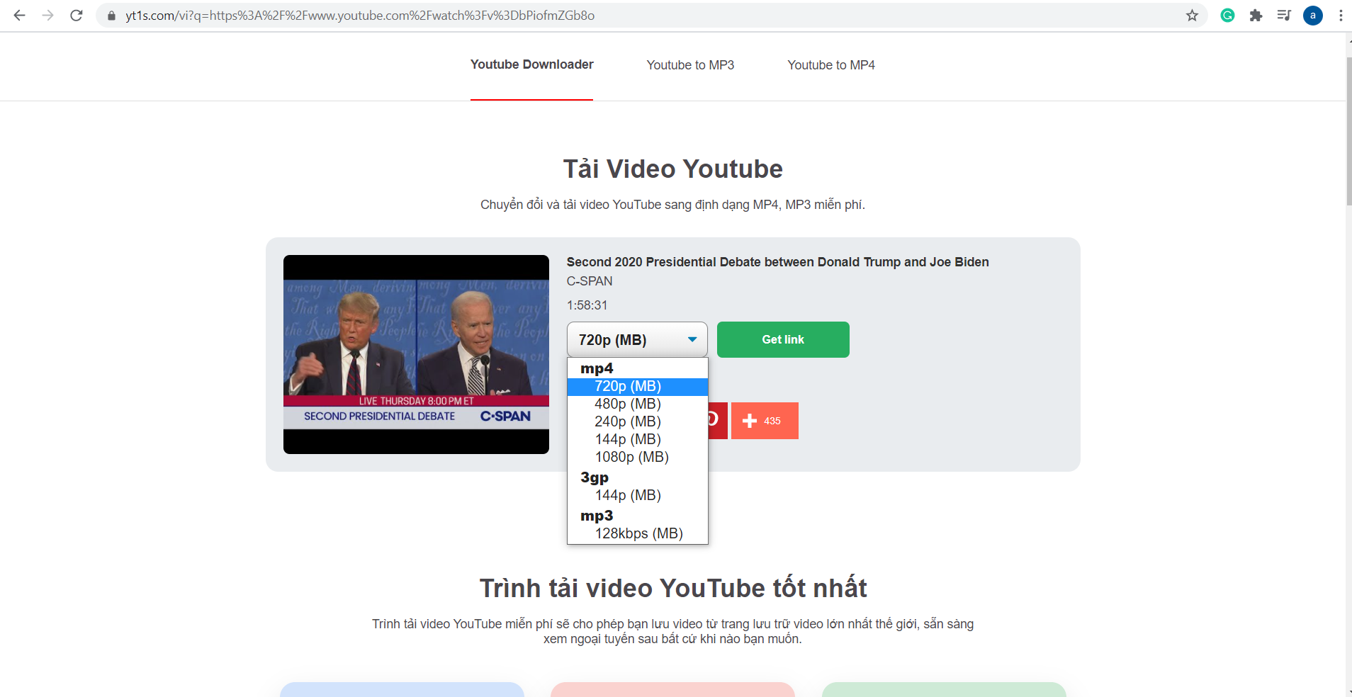This screenshot has width=1352, height=697.
Task: Bookmark this page with the star
Action: [x=1192, y=15]
